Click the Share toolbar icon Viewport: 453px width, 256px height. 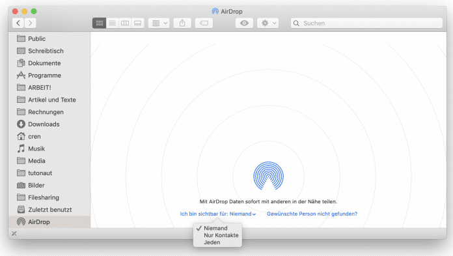point(182,23)
